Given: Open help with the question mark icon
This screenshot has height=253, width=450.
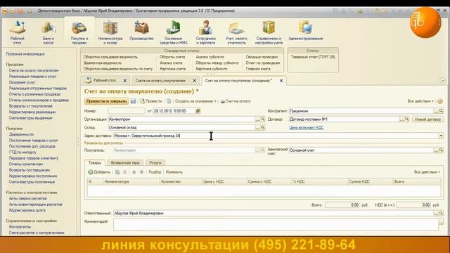Looking at the screenshot, I should point(440,101).
